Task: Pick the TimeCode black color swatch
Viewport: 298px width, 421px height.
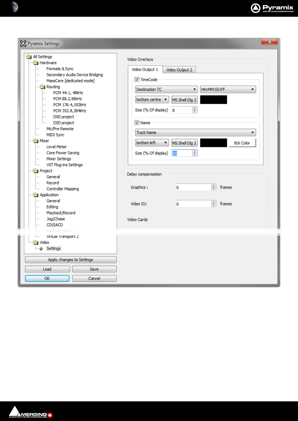Action: (214, 100)
